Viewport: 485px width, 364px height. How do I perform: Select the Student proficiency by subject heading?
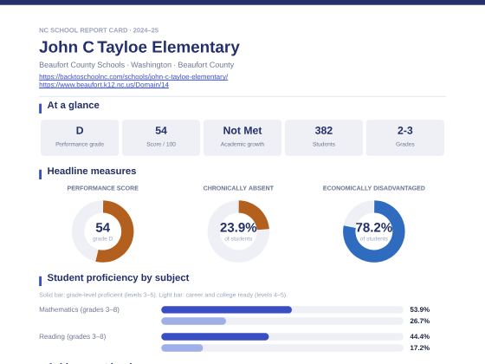click(x=118, y=277)
